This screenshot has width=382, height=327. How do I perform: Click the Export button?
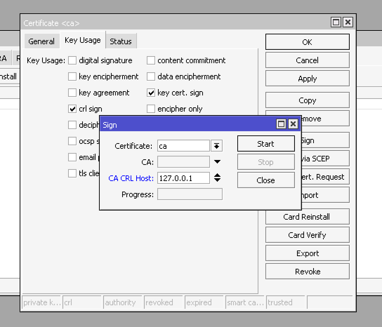point(307,253)
